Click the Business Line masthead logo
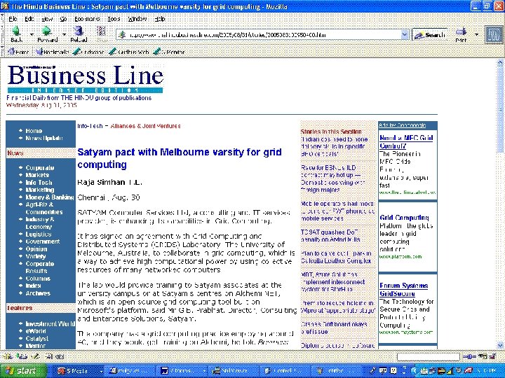Viewport: 505px width, 378px height. tap(86, 78)
